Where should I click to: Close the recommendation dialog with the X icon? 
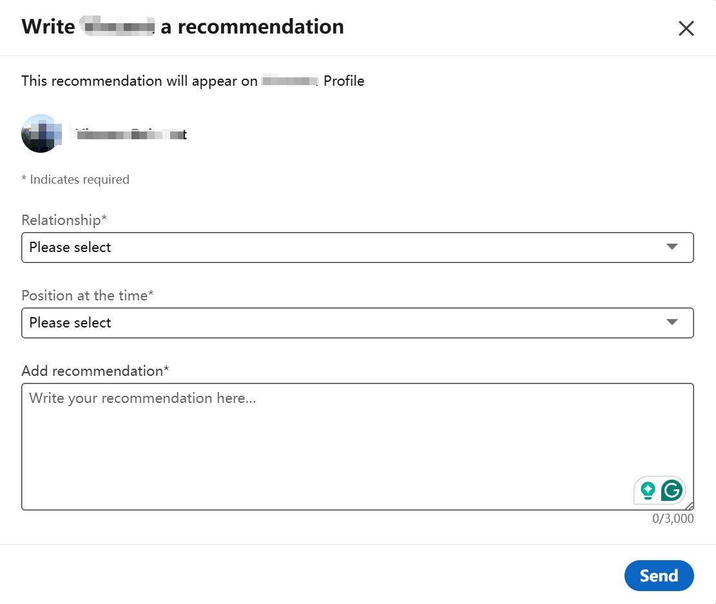coord(686,28)
